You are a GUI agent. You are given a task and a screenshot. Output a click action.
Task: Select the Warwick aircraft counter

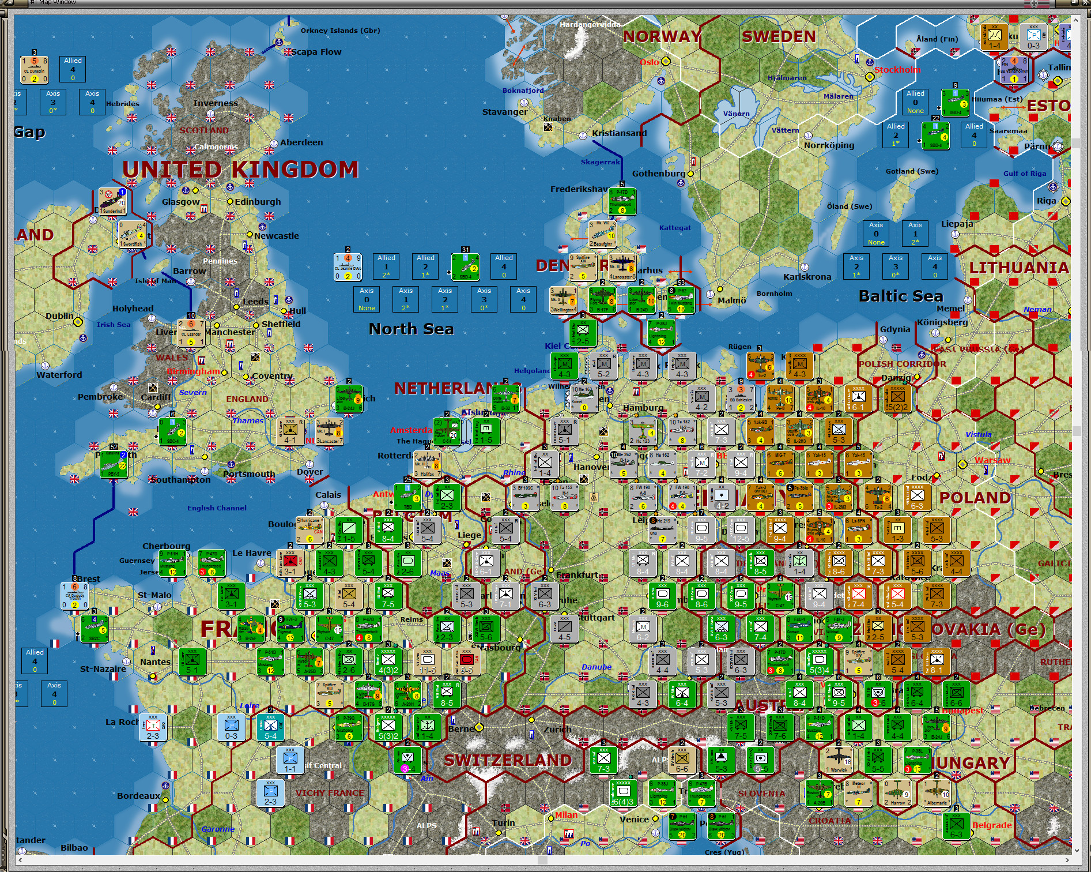839,760
